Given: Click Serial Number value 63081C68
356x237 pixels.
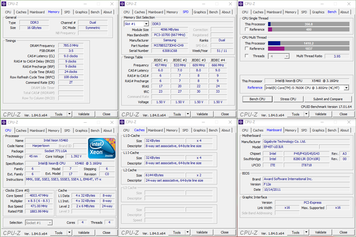Looking at the screenshot, I should click(x=169, y=51).
